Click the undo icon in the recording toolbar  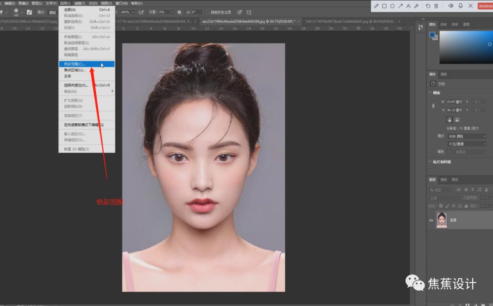428,5
